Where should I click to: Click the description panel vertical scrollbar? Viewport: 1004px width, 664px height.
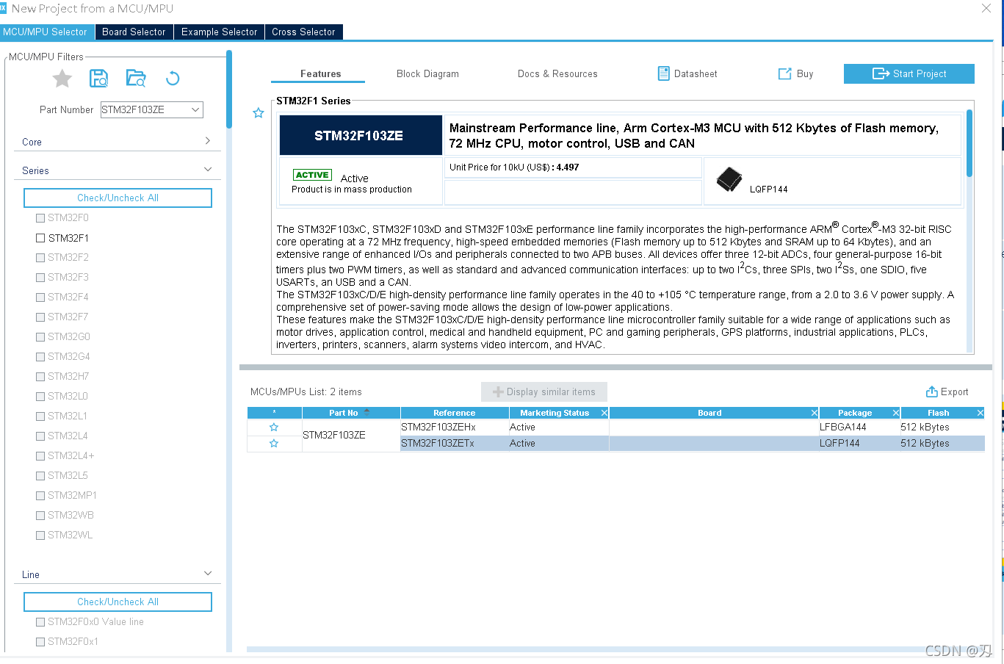pyautogui.click(x=969, y=143)
